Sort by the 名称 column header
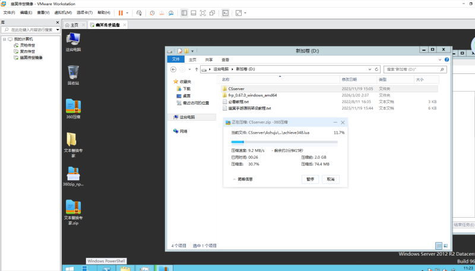The image size is (475, 271). coord(226,79)
